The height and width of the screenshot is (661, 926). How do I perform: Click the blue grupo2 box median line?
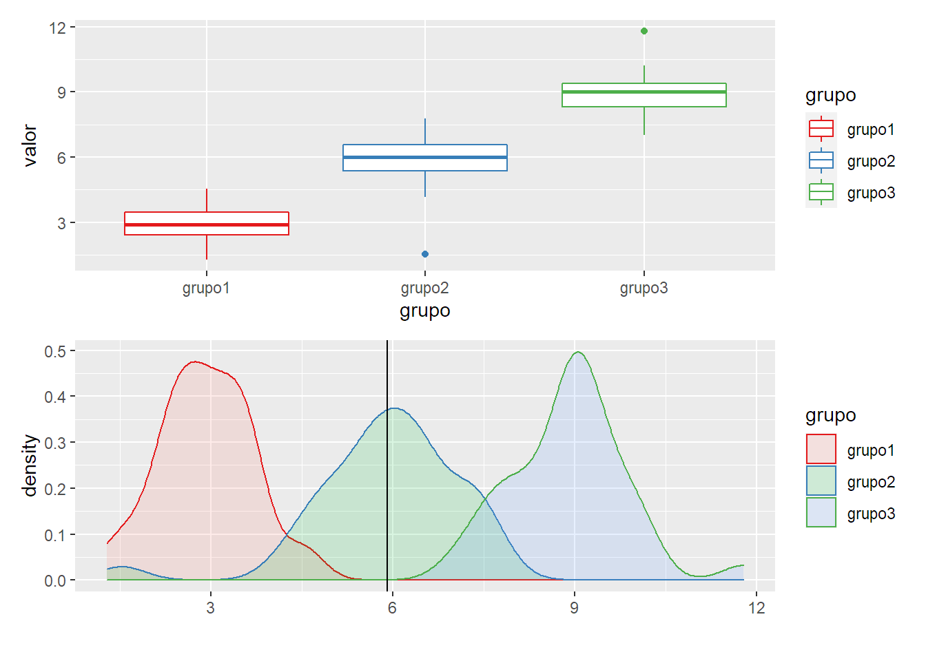click(425, 157)
